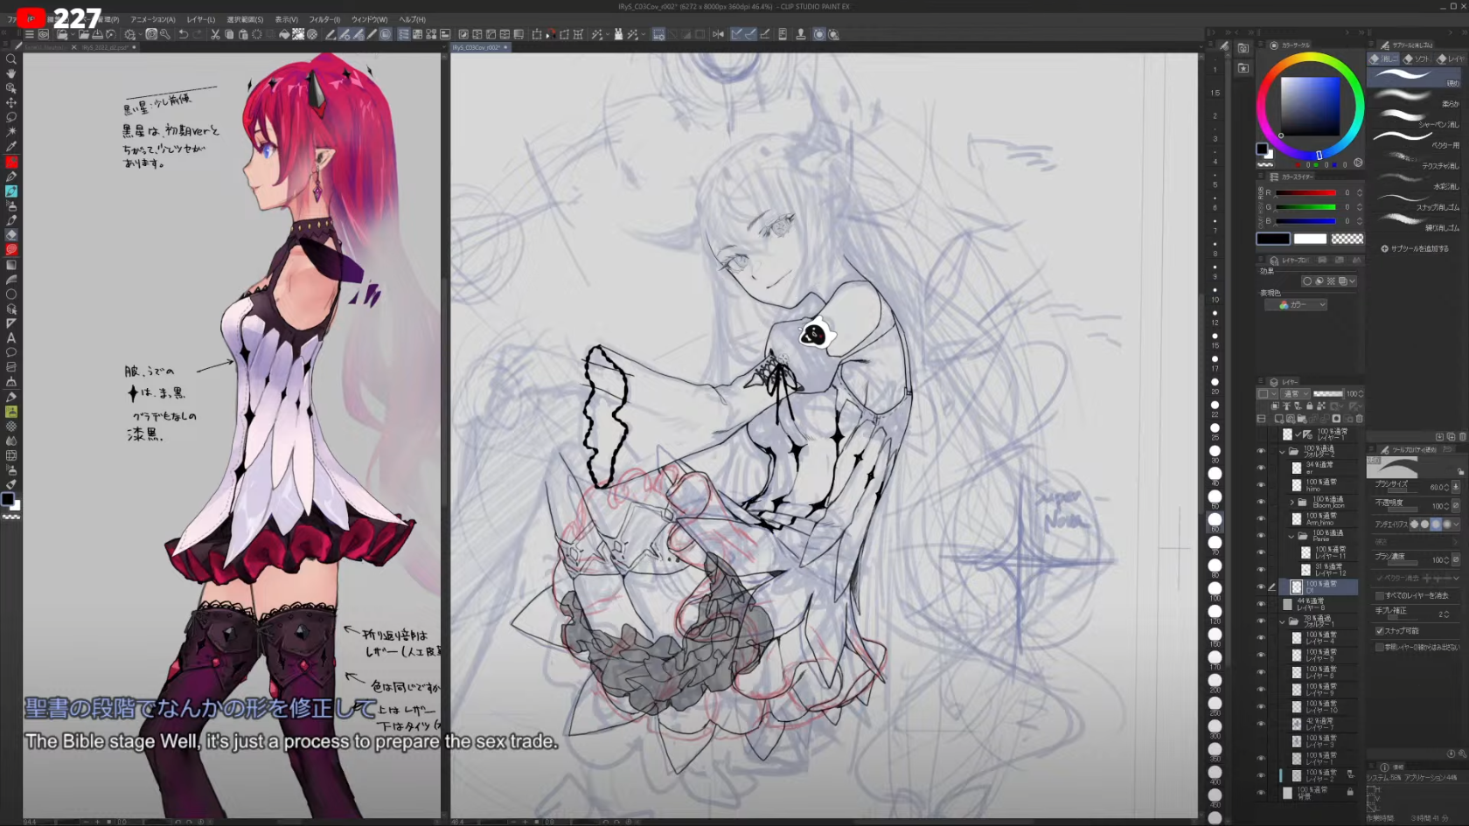The width and height of the screenshot is (1469, 826).
Task: Enable 参照レイヤー checkbox
Action: coord(1380,648)
